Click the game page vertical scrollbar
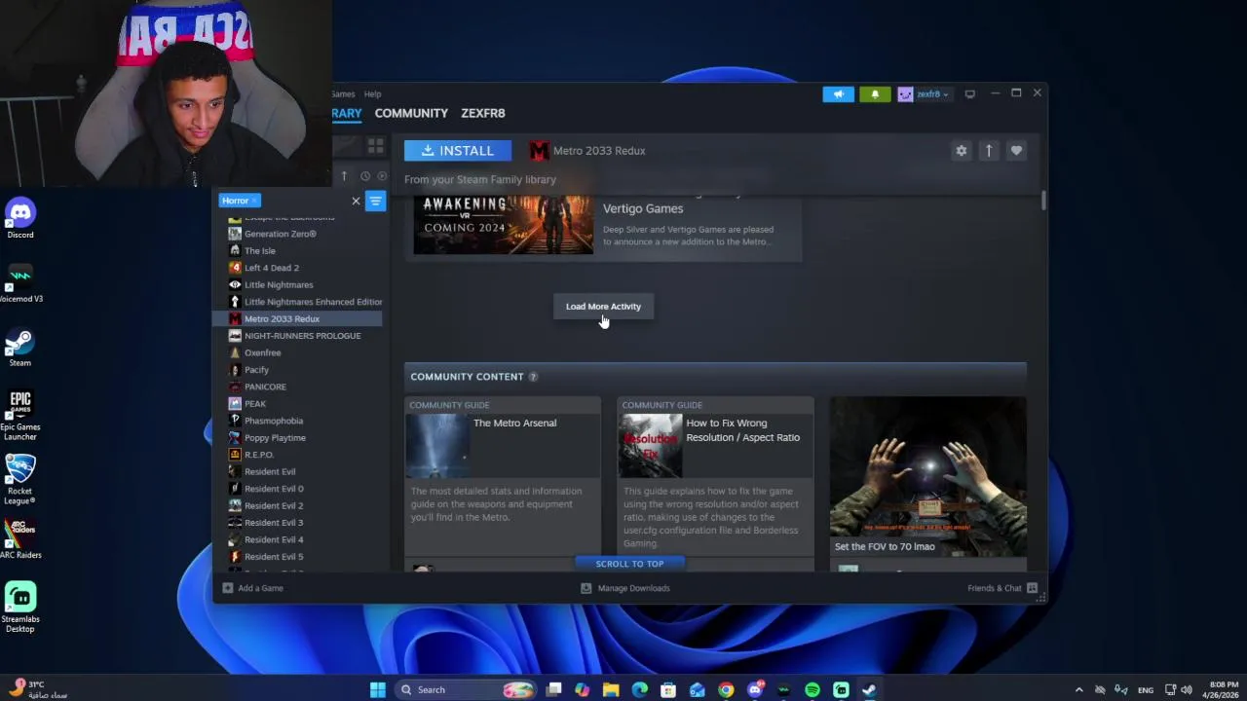Viewport: 1247px width, 701px height. [1043, 201]
